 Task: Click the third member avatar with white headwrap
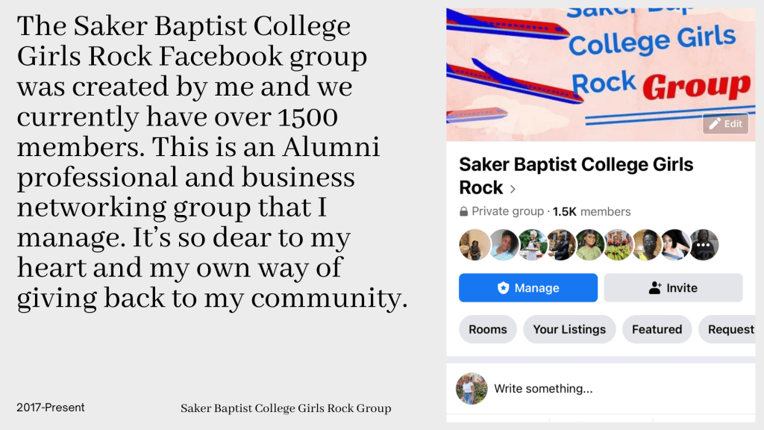pyautogui.click(x=532, y=245)
